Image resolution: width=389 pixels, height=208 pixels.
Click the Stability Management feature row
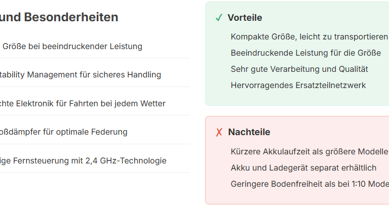pyautogui.click(x=95, y=74)
